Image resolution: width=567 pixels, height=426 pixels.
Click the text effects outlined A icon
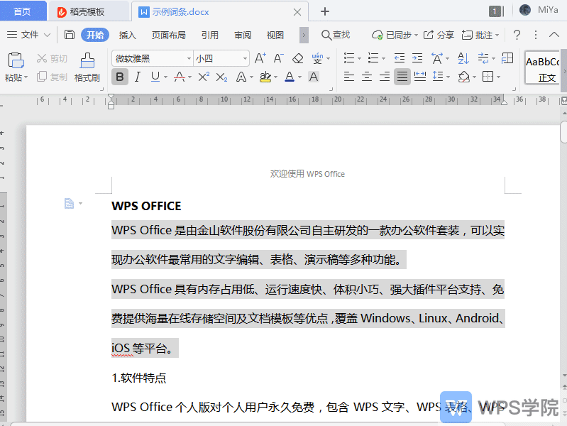[x=241, y=77]
